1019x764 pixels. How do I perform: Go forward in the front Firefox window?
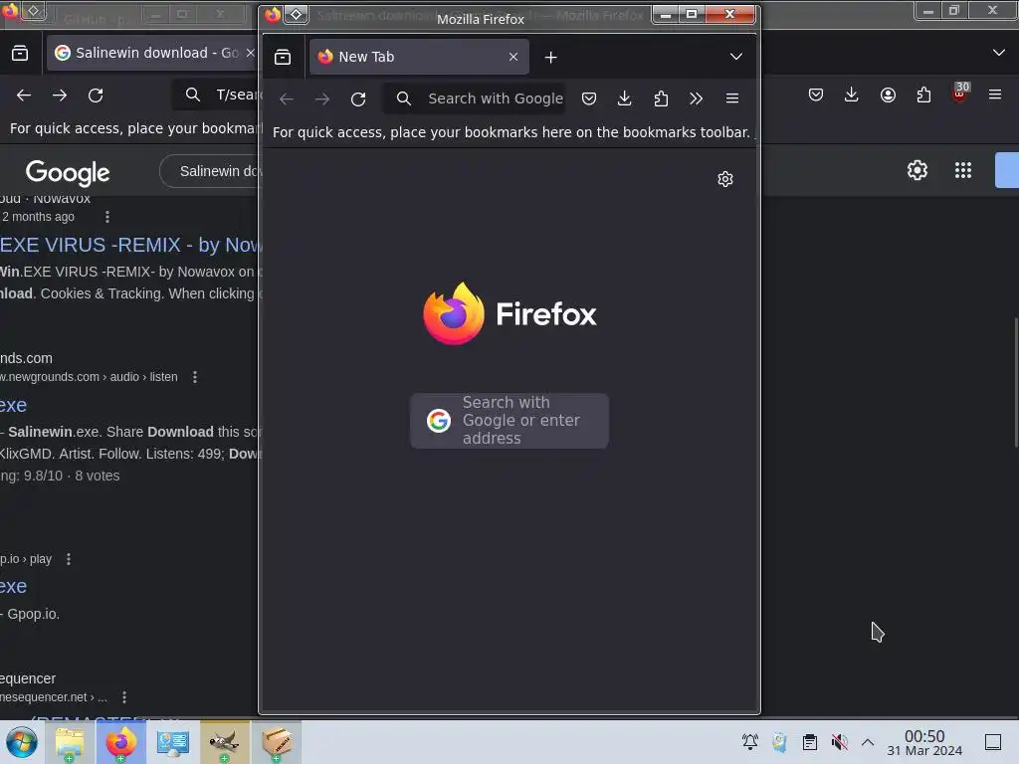[x=321, y=98]
